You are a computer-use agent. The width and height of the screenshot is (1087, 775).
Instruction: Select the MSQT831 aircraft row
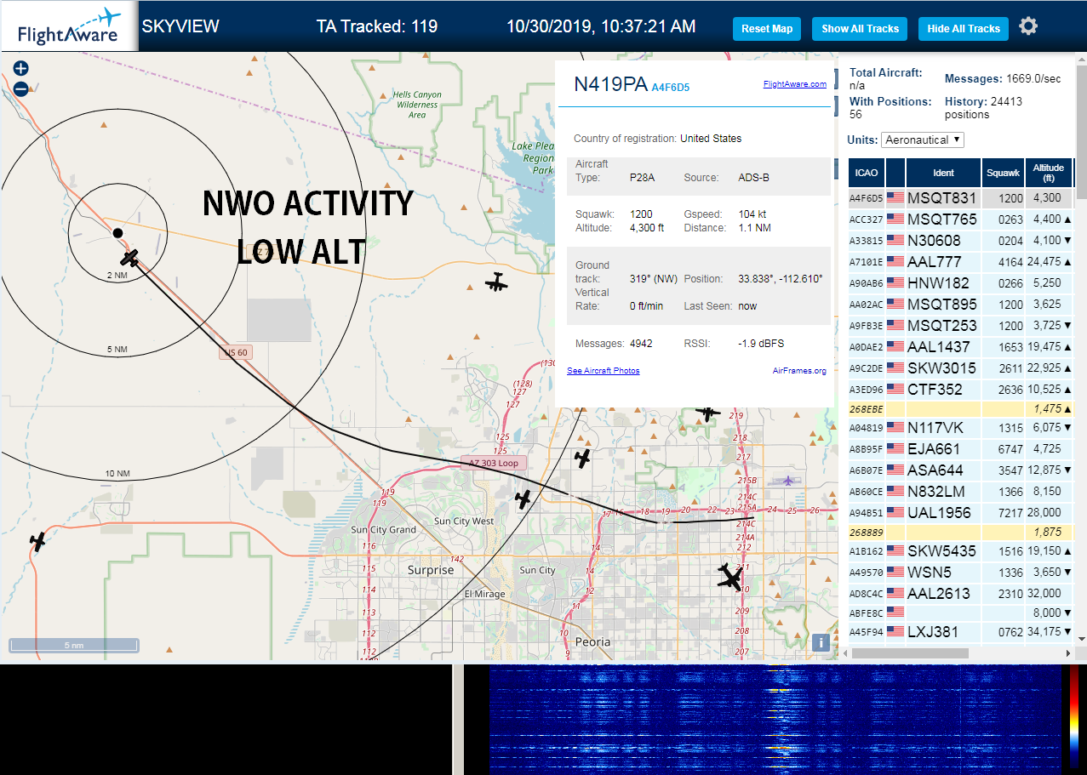click(962, 198)
